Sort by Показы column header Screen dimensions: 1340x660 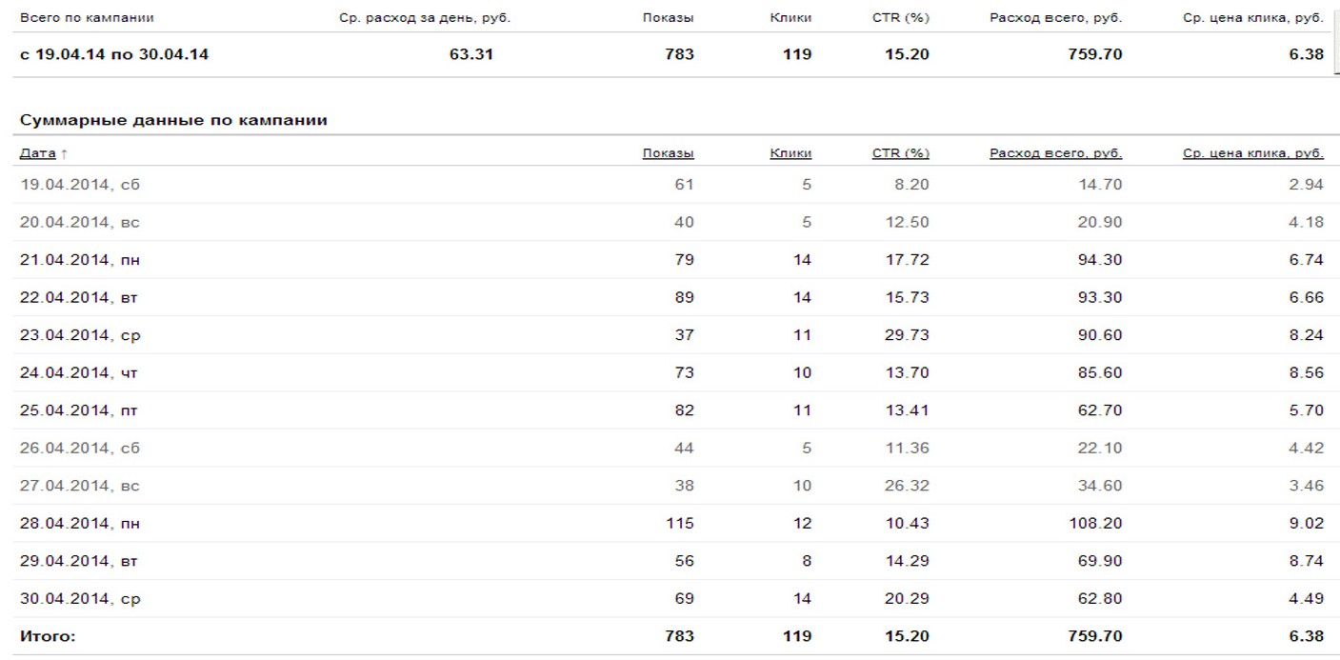[668, 153]
